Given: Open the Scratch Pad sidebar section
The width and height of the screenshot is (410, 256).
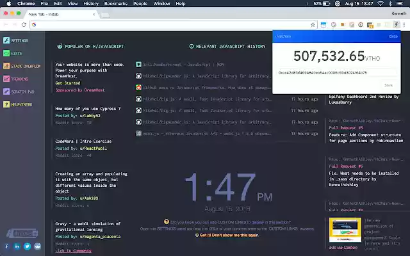Looking at the screenshot, I should tap(19, 92).
